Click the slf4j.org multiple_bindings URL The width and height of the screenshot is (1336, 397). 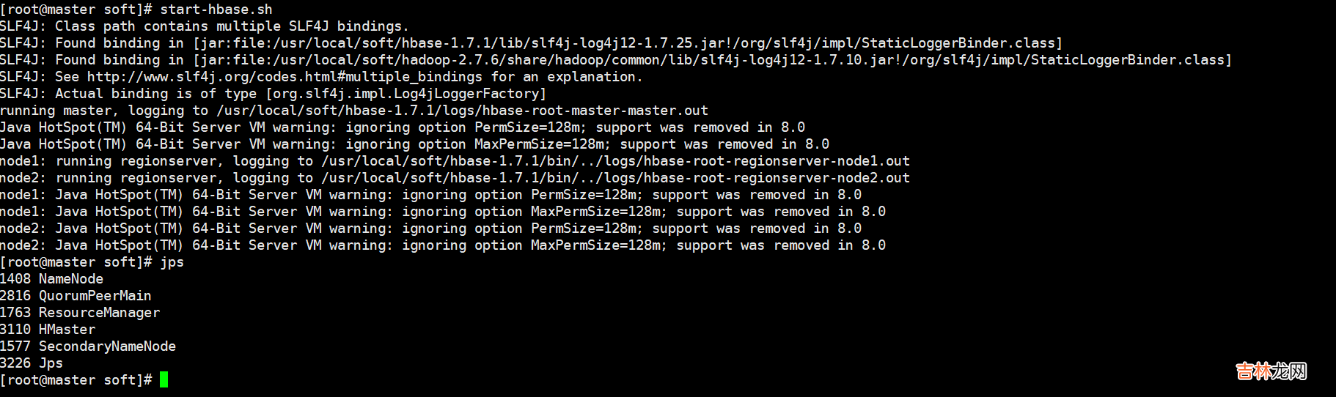(x=285, y=77)
